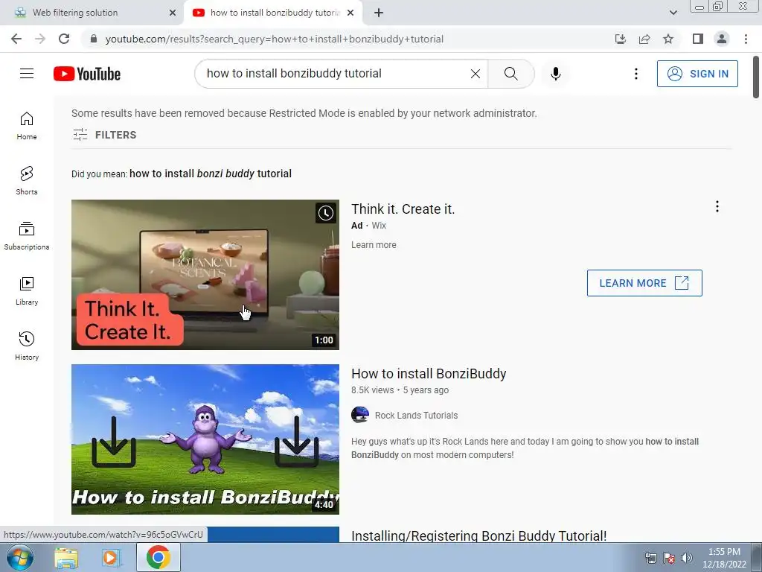This screenshot has width=762, height=572.
Task: Open a new browser tab with plus
Action: coord(379,13)
